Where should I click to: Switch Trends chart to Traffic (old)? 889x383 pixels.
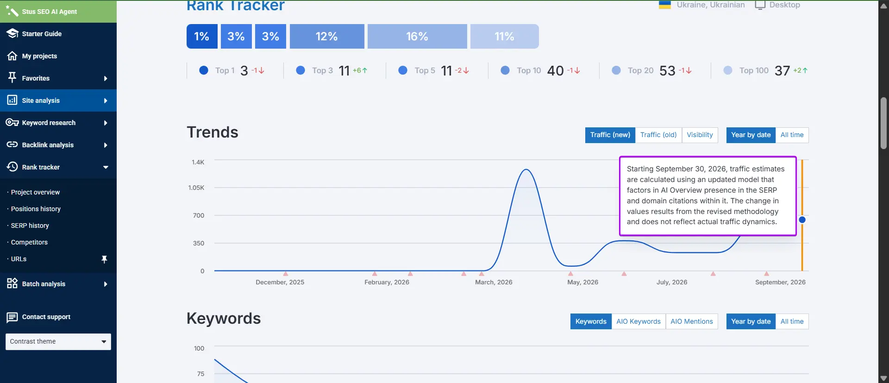(658, 135)
